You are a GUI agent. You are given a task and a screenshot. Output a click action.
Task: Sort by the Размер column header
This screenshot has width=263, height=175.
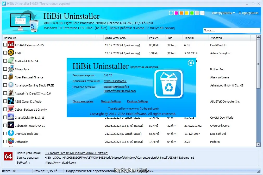click(157, 38)
